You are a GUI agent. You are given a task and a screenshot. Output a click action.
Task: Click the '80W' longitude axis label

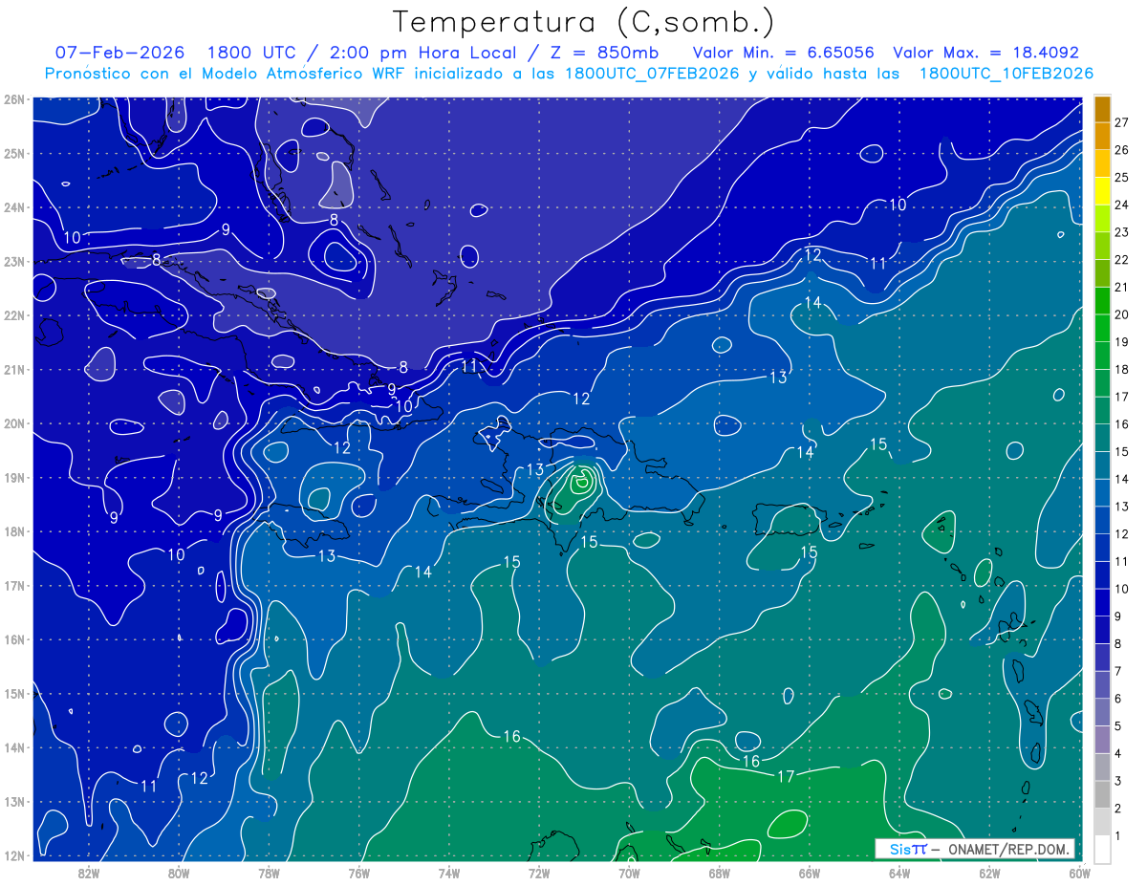point(179,873)
